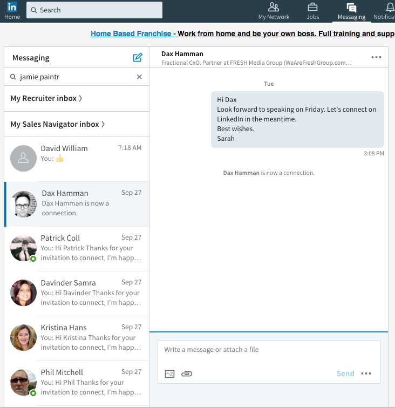
Task: Expand My Sales Navigator inbox
Action: pyautogui.click(x=58, y=124)
